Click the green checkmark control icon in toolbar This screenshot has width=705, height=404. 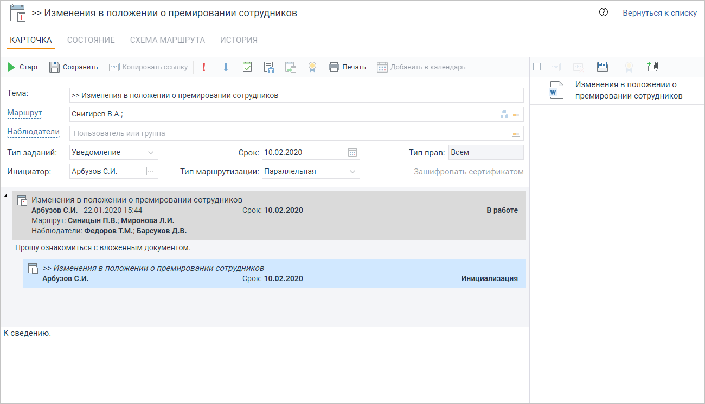pyautogui.click(x=247, y=67)
